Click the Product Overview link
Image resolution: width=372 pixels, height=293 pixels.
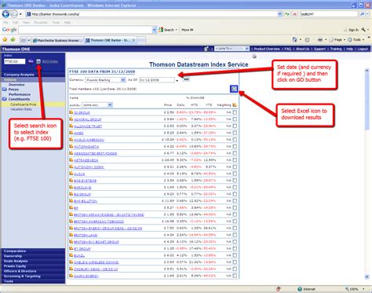click(x=267, y=49)
